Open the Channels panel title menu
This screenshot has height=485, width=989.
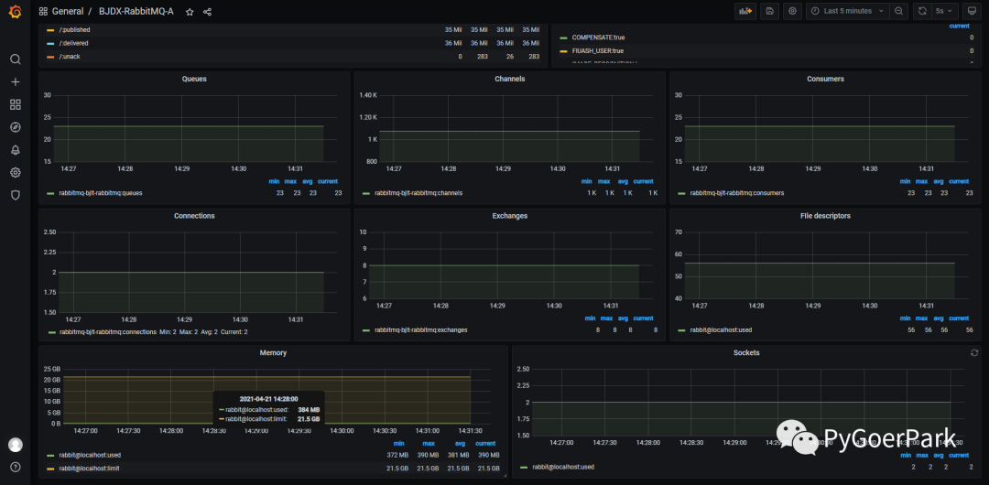coord(509,80)
